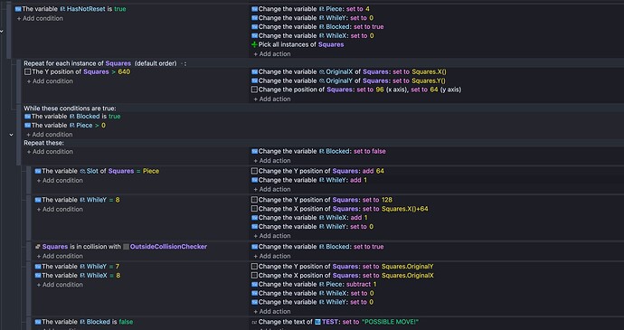This screenshot has height=330, width=624.
Task: Click variable icon of Blocked set to false action
Action: click(254, 151)
